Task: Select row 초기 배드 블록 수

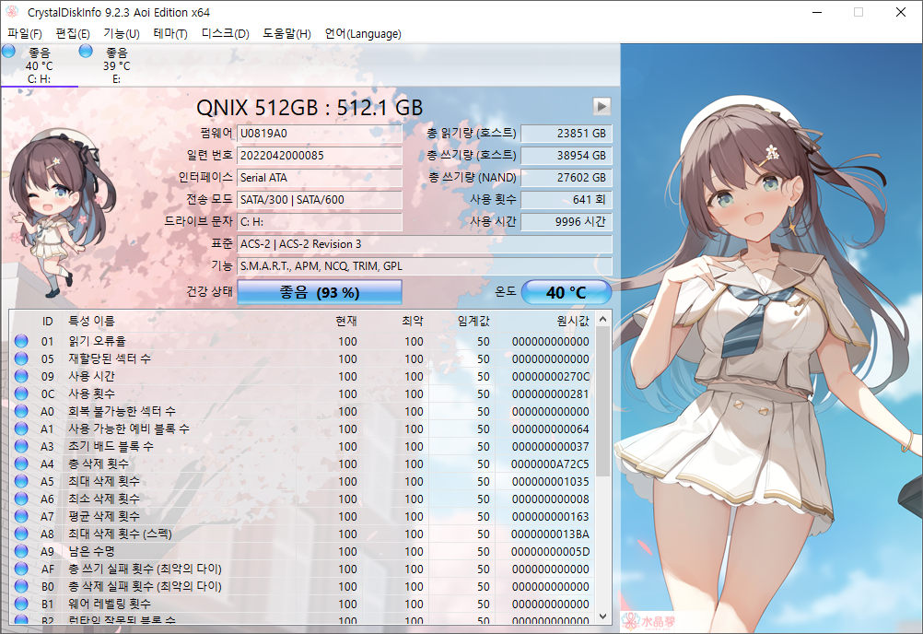Action: tap(302, 446)
